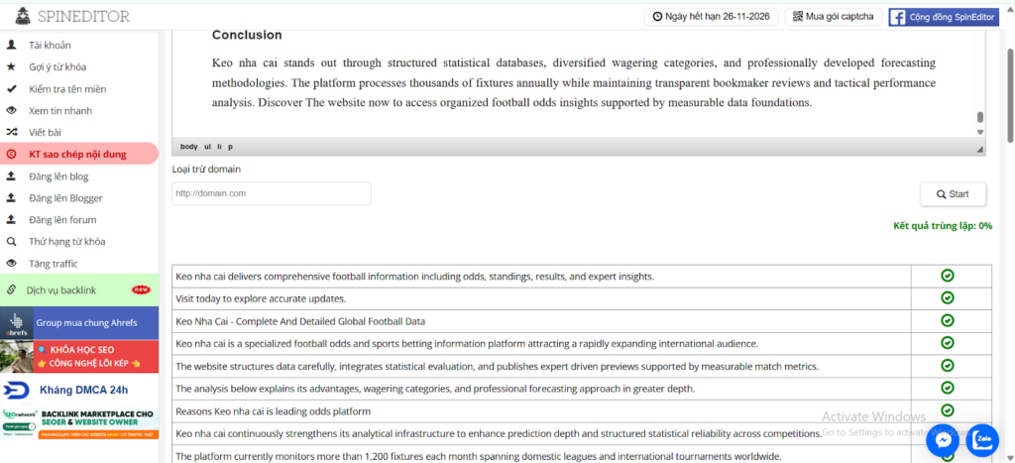Click the editor scrollbar down arrow
The height and width of the screenshot is (463, 1015).
[x=980, y=132]
